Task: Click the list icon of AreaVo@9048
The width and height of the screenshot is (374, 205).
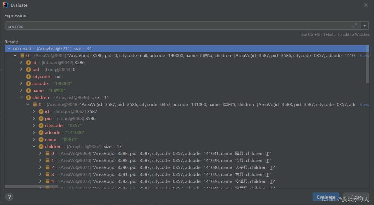Action: (x=35, y=105)
